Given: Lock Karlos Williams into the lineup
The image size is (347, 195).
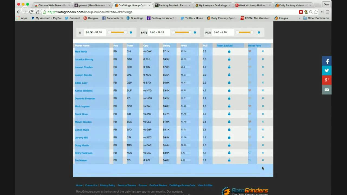Looking at the screenshot, I should pos(229,90).
